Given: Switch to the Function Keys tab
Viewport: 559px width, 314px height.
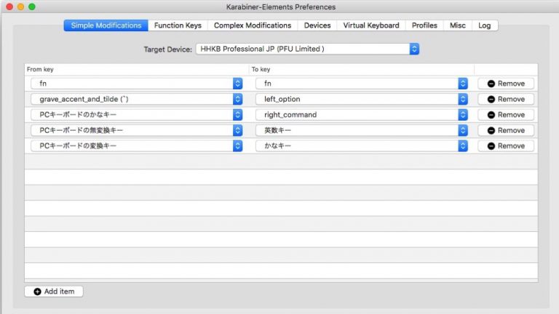Looking at the screenshot, I should [178, 25].
